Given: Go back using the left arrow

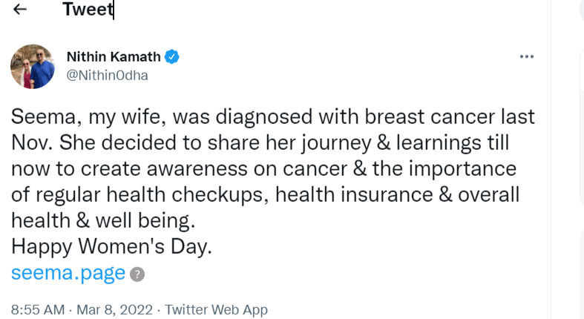Looking at the screenshot, I should [x=20, y=10].
